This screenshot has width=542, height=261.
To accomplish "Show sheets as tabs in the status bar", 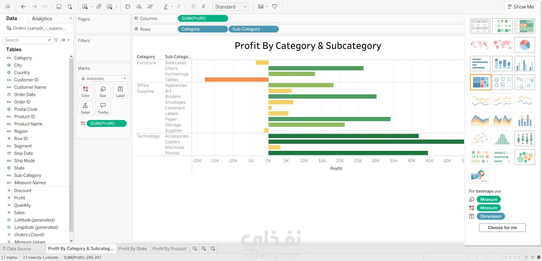I will click(x=539, y=257).
